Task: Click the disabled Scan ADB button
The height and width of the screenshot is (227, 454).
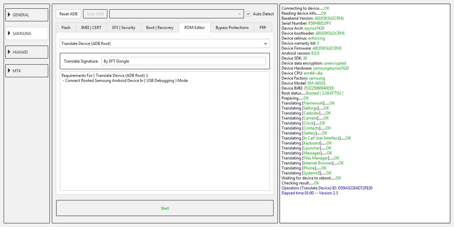Action: (95, 14)
